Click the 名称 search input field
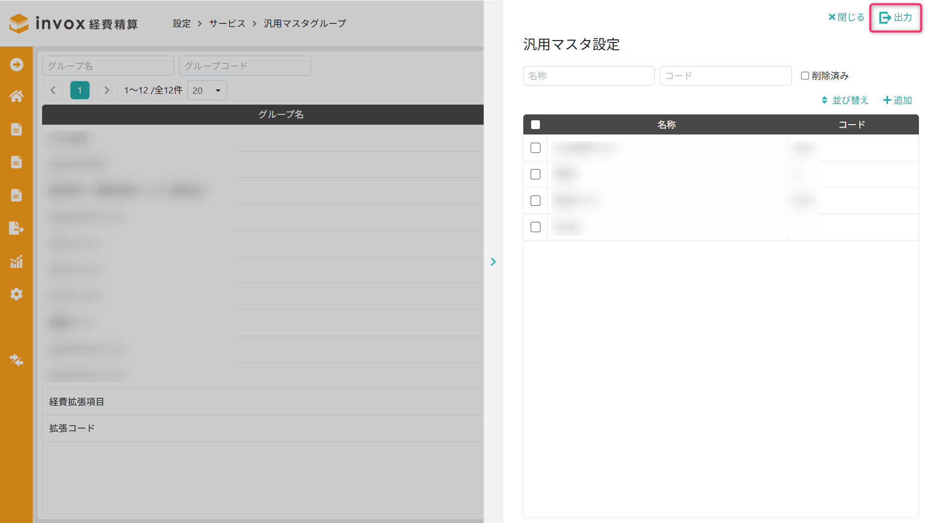Viewport: 939px width, 523px height. [588, 76]
